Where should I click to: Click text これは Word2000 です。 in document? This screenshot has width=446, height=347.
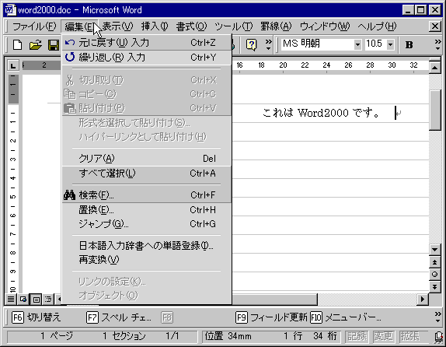[321, 113]
